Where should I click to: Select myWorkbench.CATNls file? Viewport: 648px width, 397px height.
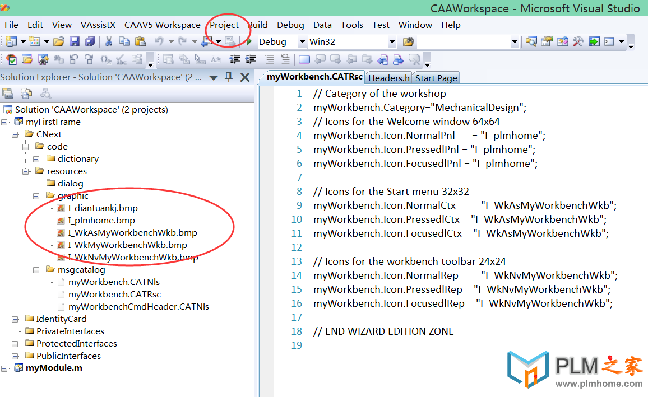coord(114,282)
